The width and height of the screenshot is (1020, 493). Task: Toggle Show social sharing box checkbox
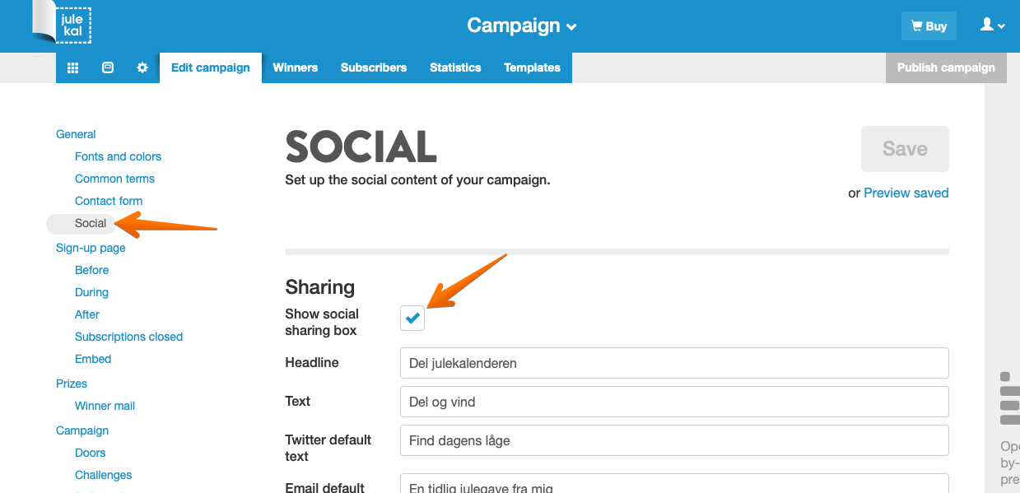pos(412,318)
